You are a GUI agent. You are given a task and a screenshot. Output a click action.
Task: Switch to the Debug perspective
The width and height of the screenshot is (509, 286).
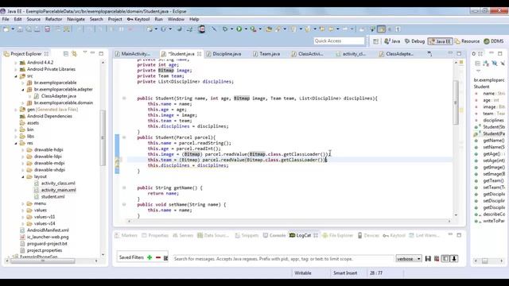(415, 41)
